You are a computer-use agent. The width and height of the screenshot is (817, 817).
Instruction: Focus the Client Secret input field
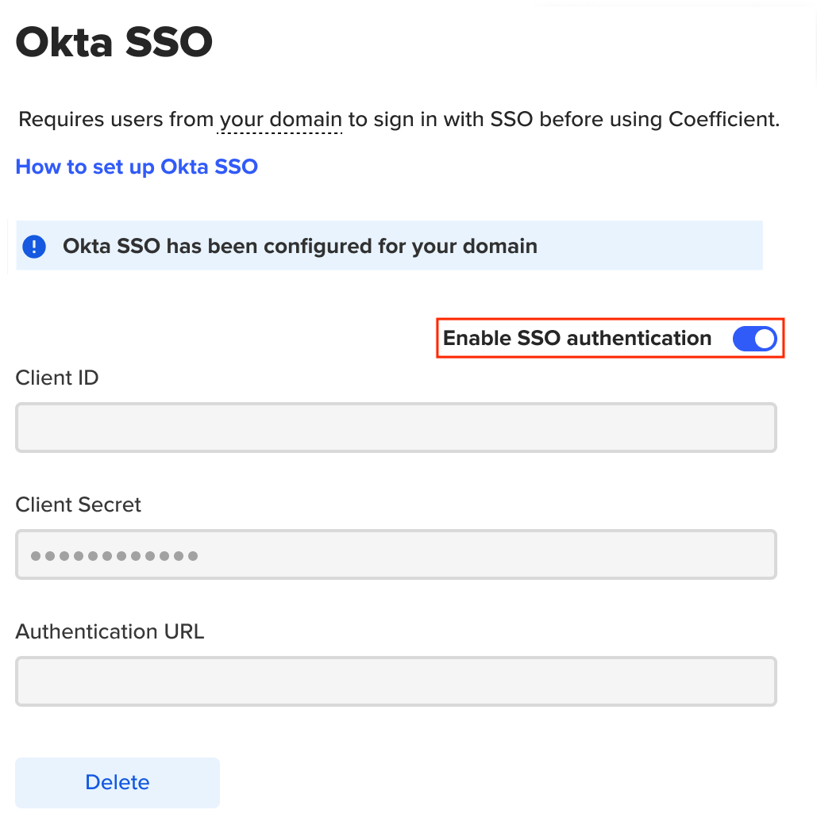[396, 554]
